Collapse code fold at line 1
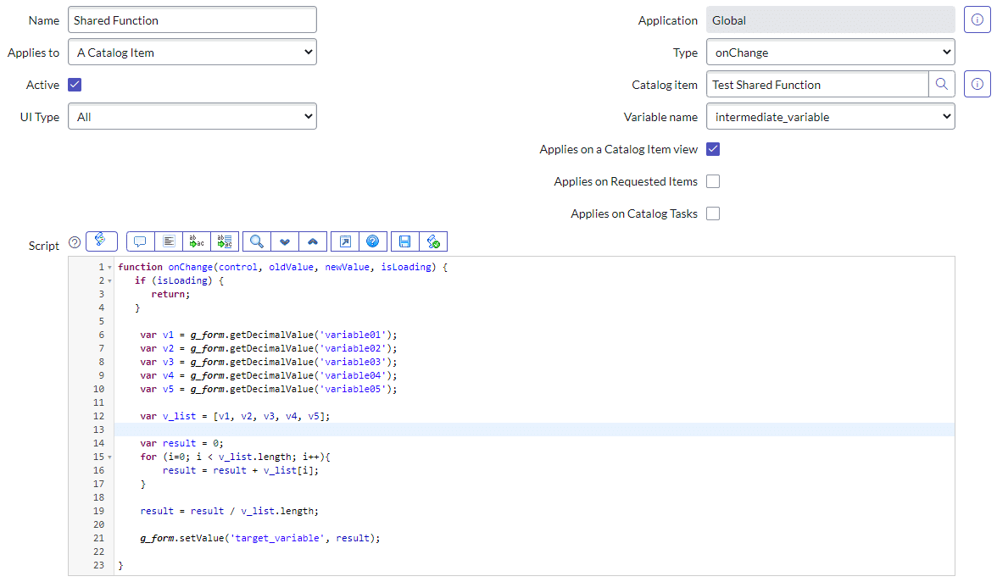The width and height of the screenshot is (997, 582). (x=109, y=268)
